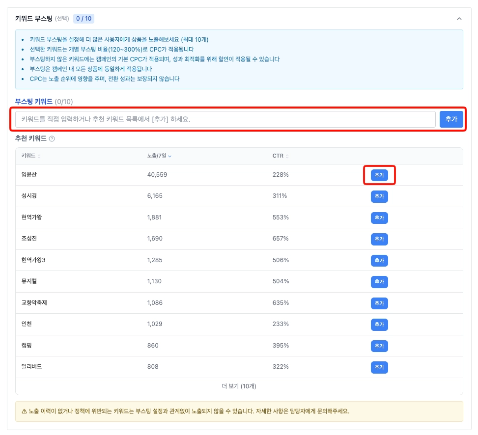Viewport: 478px width, 435px height.
Task: Click the boosting keyword input field
Action: click(225, 119)
